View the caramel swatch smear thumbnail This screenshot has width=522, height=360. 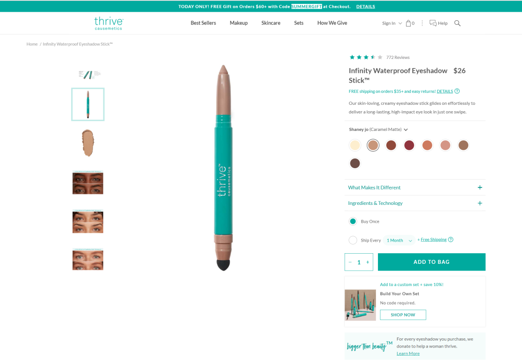[88, 143]
